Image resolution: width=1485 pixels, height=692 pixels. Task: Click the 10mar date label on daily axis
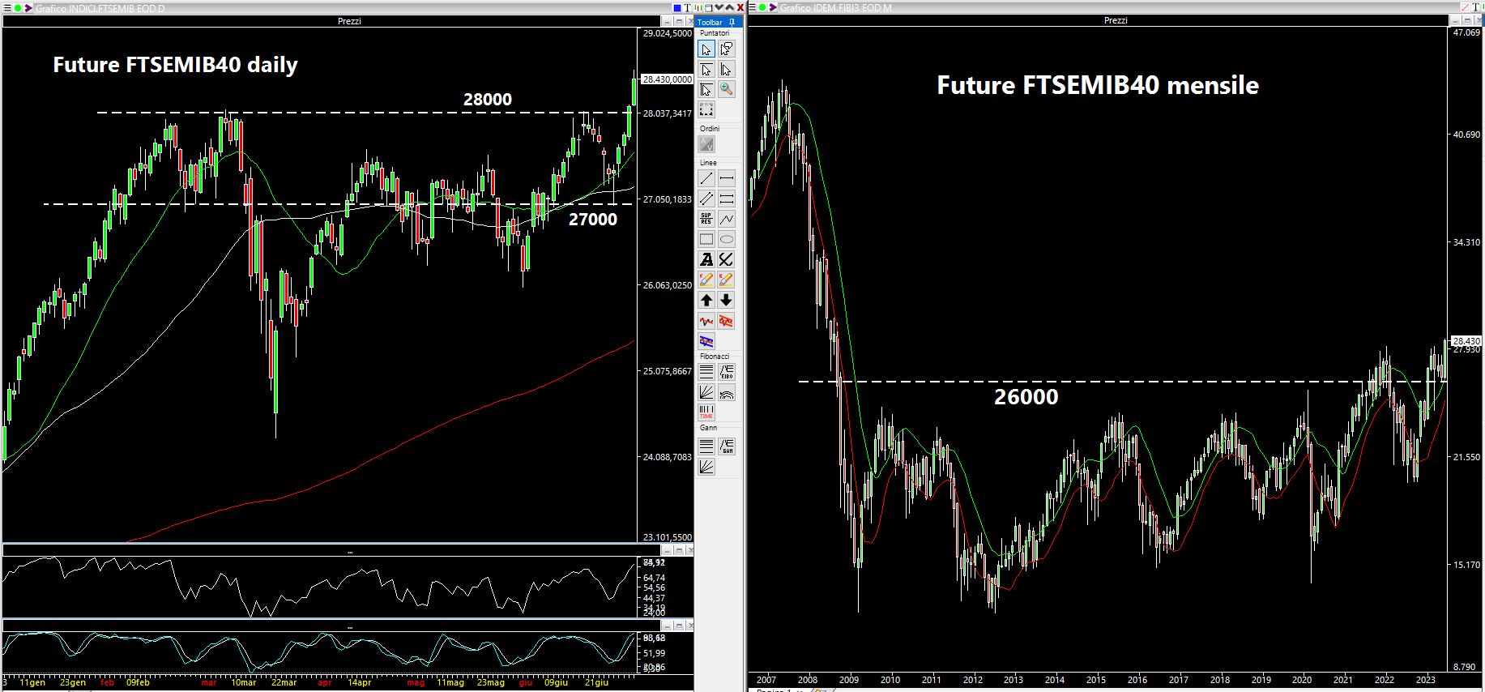point(243,682)
